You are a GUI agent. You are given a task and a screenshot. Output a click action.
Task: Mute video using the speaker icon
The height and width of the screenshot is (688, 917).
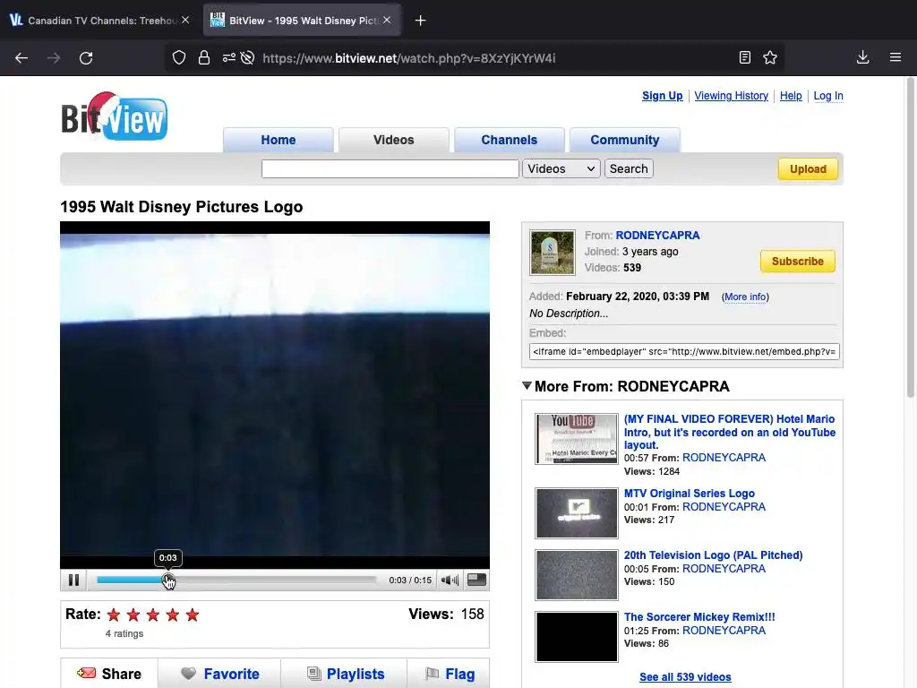click(x=450, y=580)
